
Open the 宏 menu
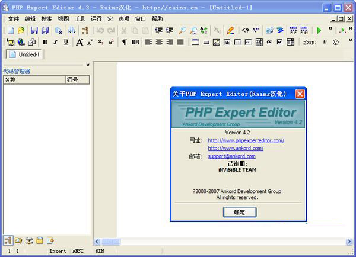(110, 19)
